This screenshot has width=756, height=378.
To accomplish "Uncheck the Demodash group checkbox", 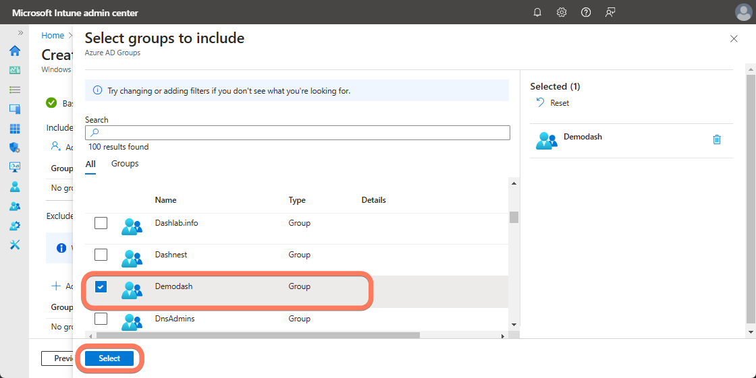I will (101, 287).
